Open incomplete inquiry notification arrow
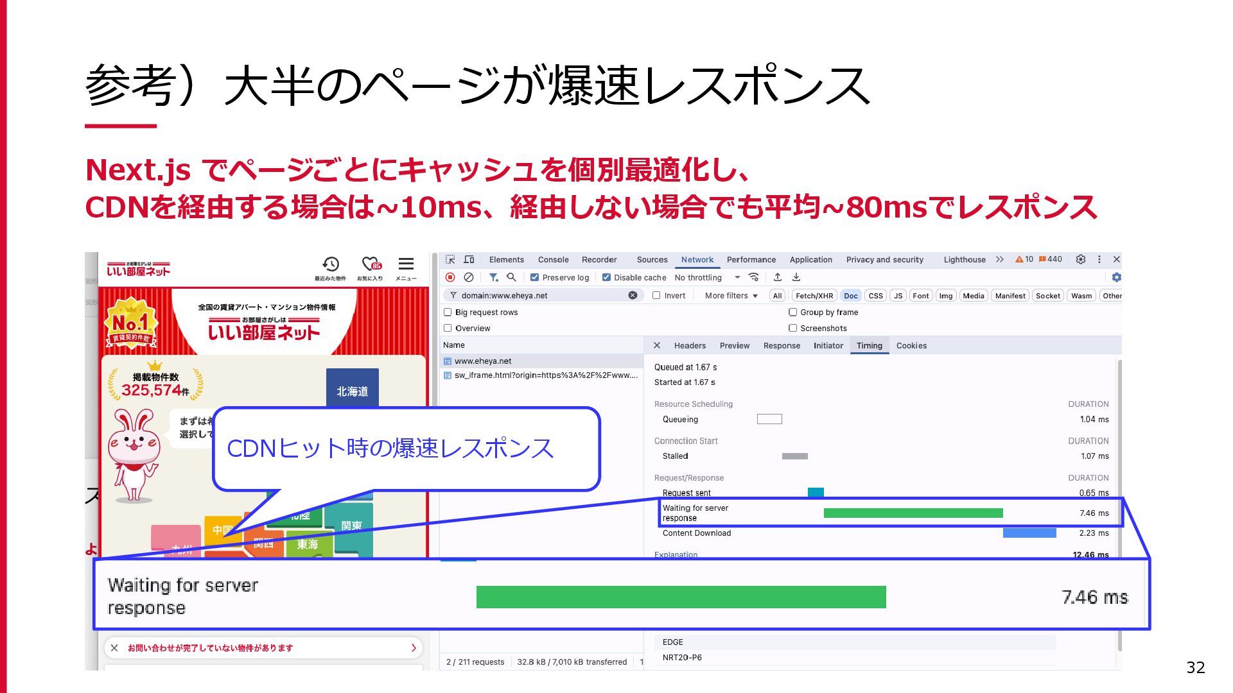The image size is (1233, 693). pos(414,648)
